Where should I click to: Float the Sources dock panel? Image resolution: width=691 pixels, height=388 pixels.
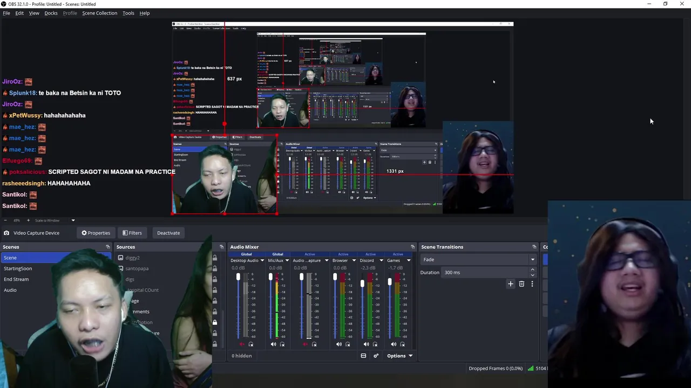(221, 247)
